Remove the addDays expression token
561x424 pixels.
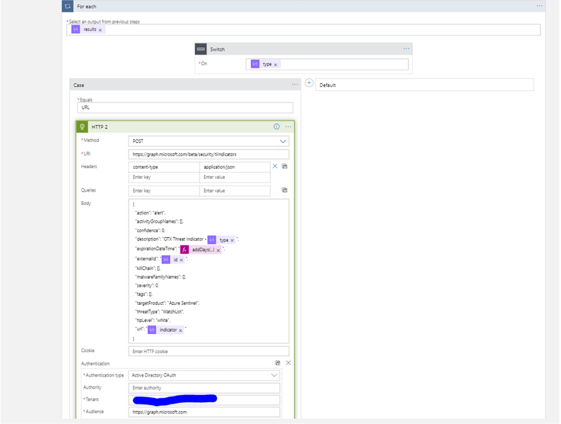(218, 250)
